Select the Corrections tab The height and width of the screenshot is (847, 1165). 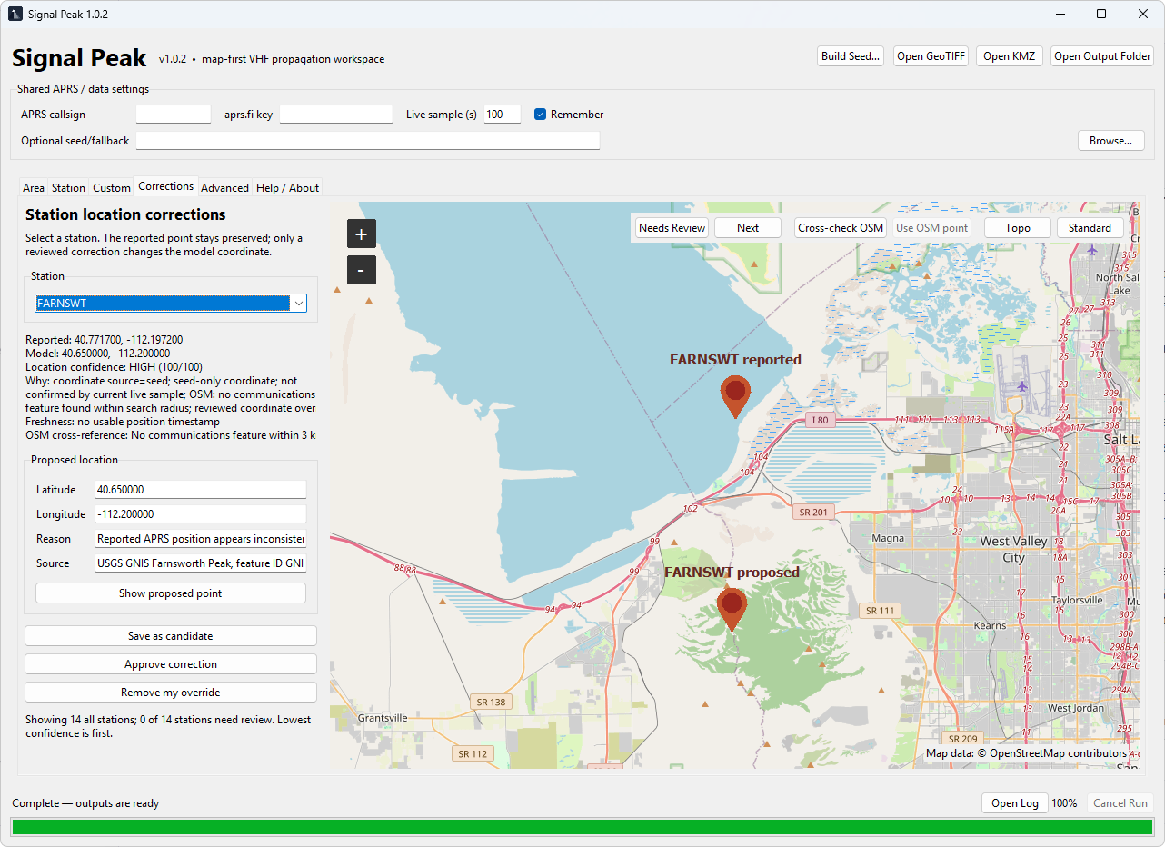click(x=165, y=186)
